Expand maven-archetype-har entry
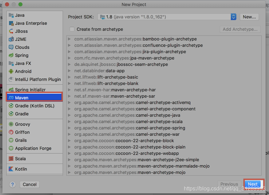The height and width of the screenshot is (195, 269). click(69, 90)
